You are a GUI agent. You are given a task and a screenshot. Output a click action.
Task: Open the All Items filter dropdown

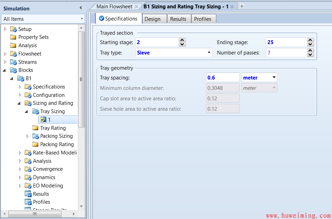[82, 19]
